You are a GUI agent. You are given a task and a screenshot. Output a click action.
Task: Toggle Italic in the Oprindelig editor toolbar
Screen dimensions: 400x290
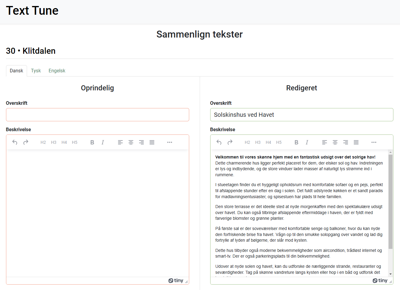pyautogui.click(x=103, y=142)
